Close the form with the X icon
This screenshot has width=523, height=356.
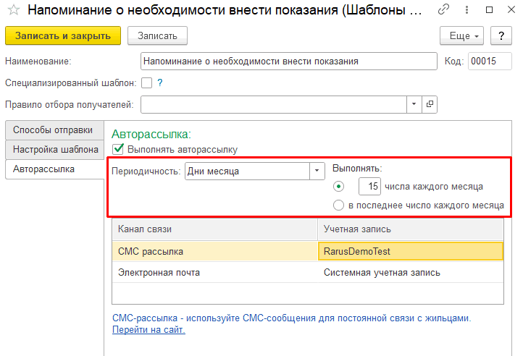pyautogui.click(x=511, y=9)
